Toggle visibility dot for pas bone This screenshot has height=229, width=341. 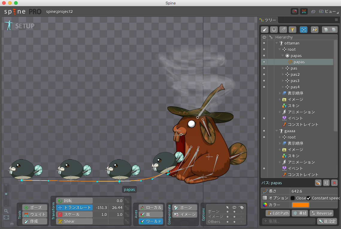[264, 68]
